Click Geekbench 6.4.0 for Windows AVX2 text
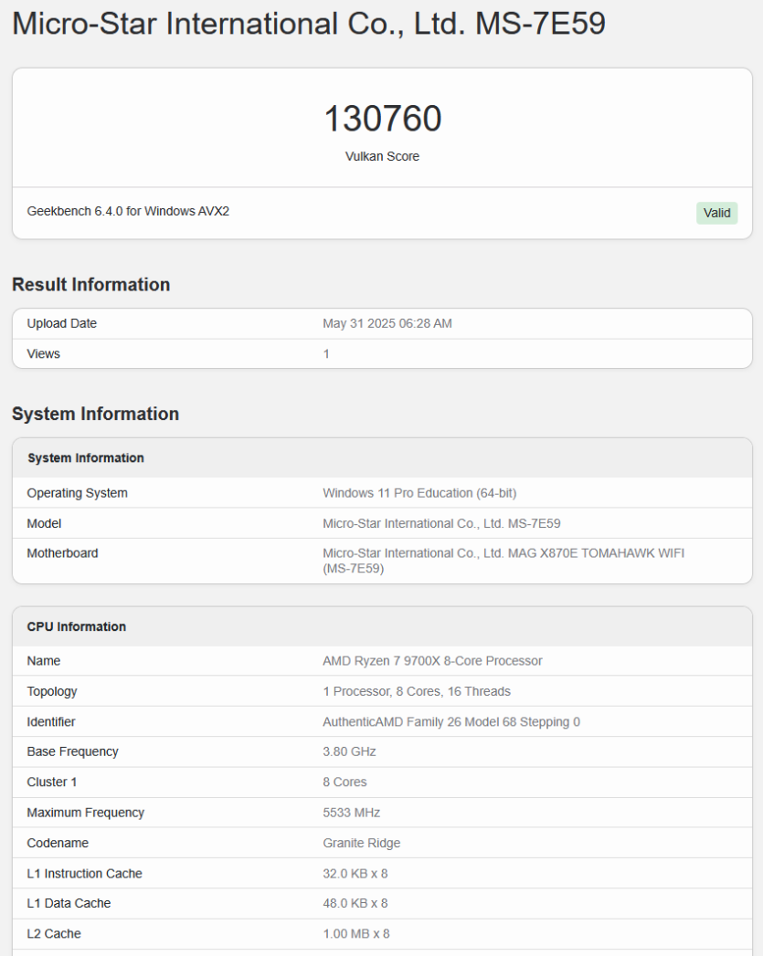 point(128,211)
